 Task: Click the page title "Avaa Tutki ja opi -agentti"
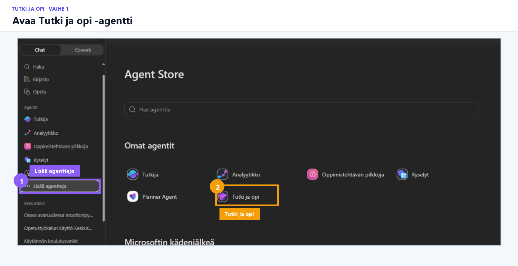coord(73,21)
